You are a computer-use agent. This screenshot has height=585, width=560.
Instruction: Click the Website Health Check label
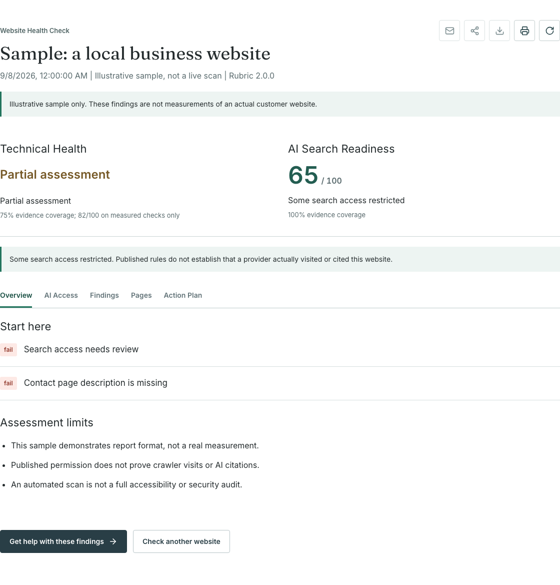tap(34, 31)
